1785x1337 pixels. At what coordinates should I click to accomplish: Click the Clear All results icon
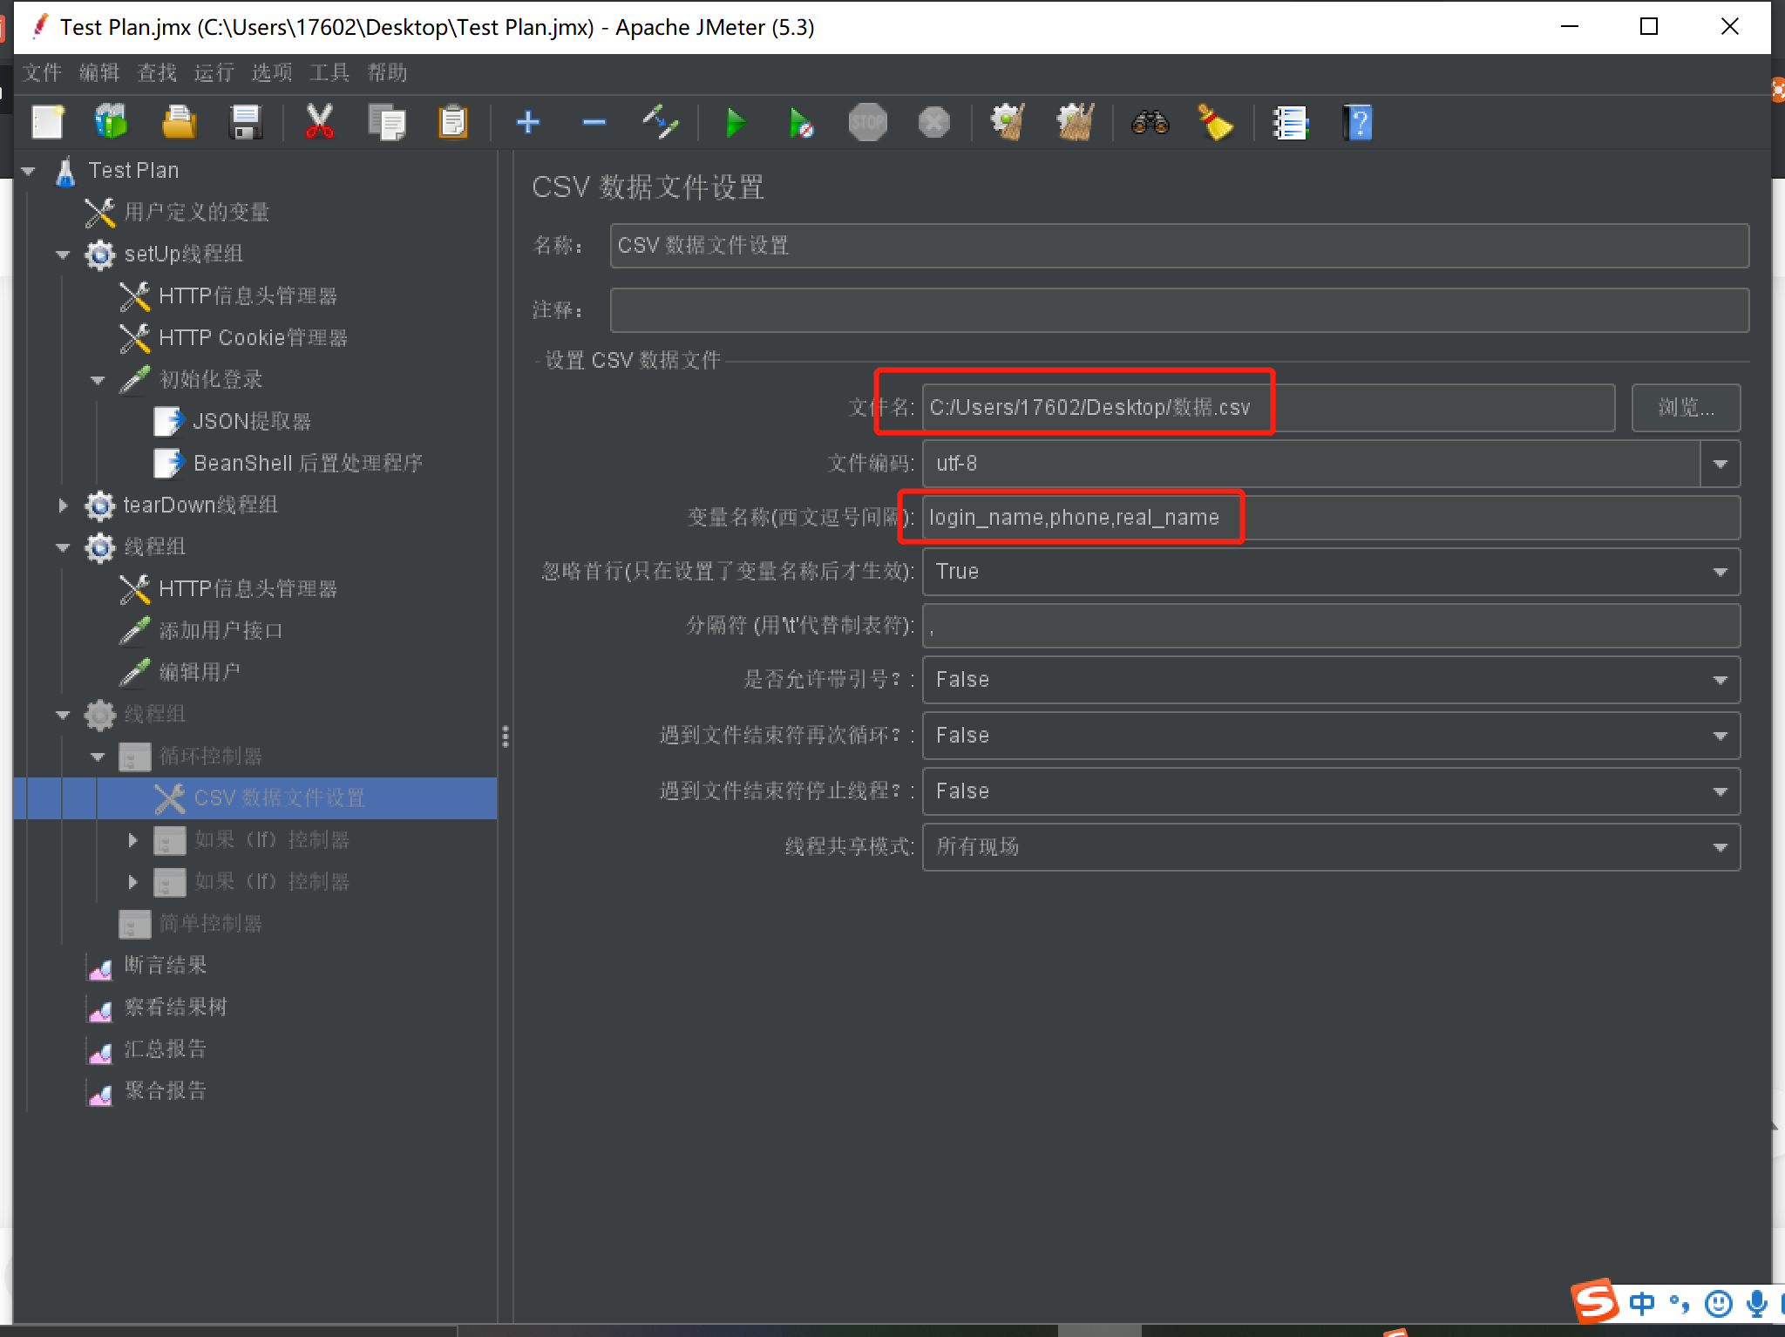(1075, 122)
